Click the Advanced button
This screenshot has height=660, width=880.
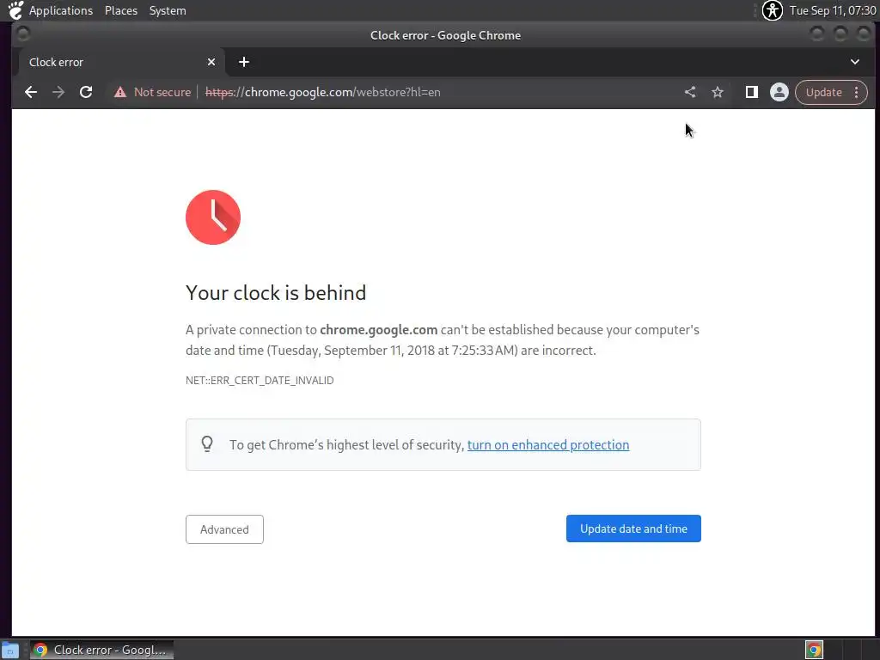[224, 529]
